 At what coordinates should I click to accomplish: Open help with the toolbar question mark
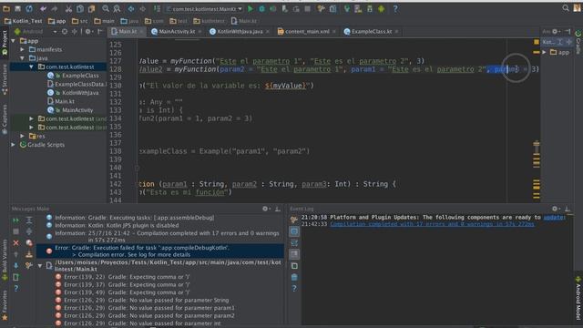click(395, 8)
